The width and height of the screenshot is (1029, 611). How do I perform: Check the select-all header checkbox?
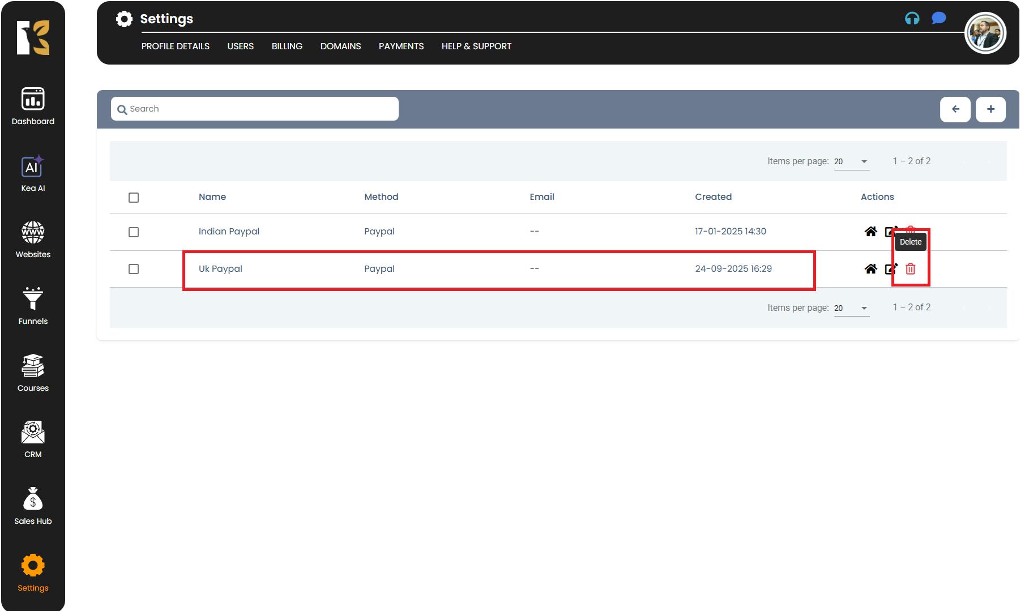[134, 198]
